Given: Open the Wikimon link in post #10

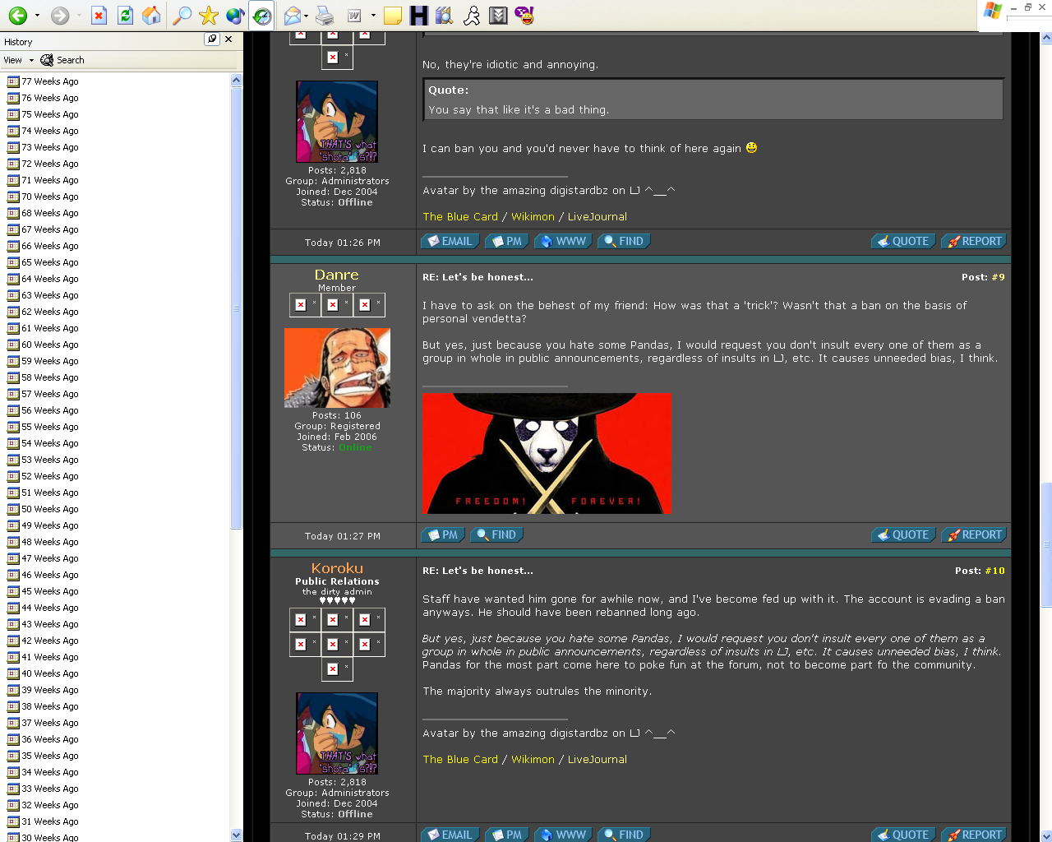Looking at the screenshot, I should [533, 759].
